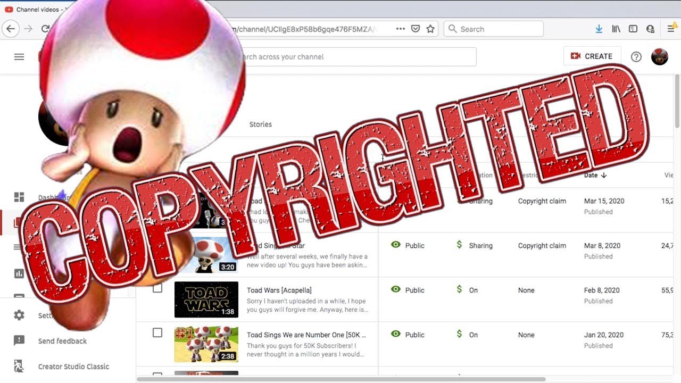Open the Firefox downloads arrow
Image resolution: width=681 pixels, height=383 pixels.
(599, 29)
